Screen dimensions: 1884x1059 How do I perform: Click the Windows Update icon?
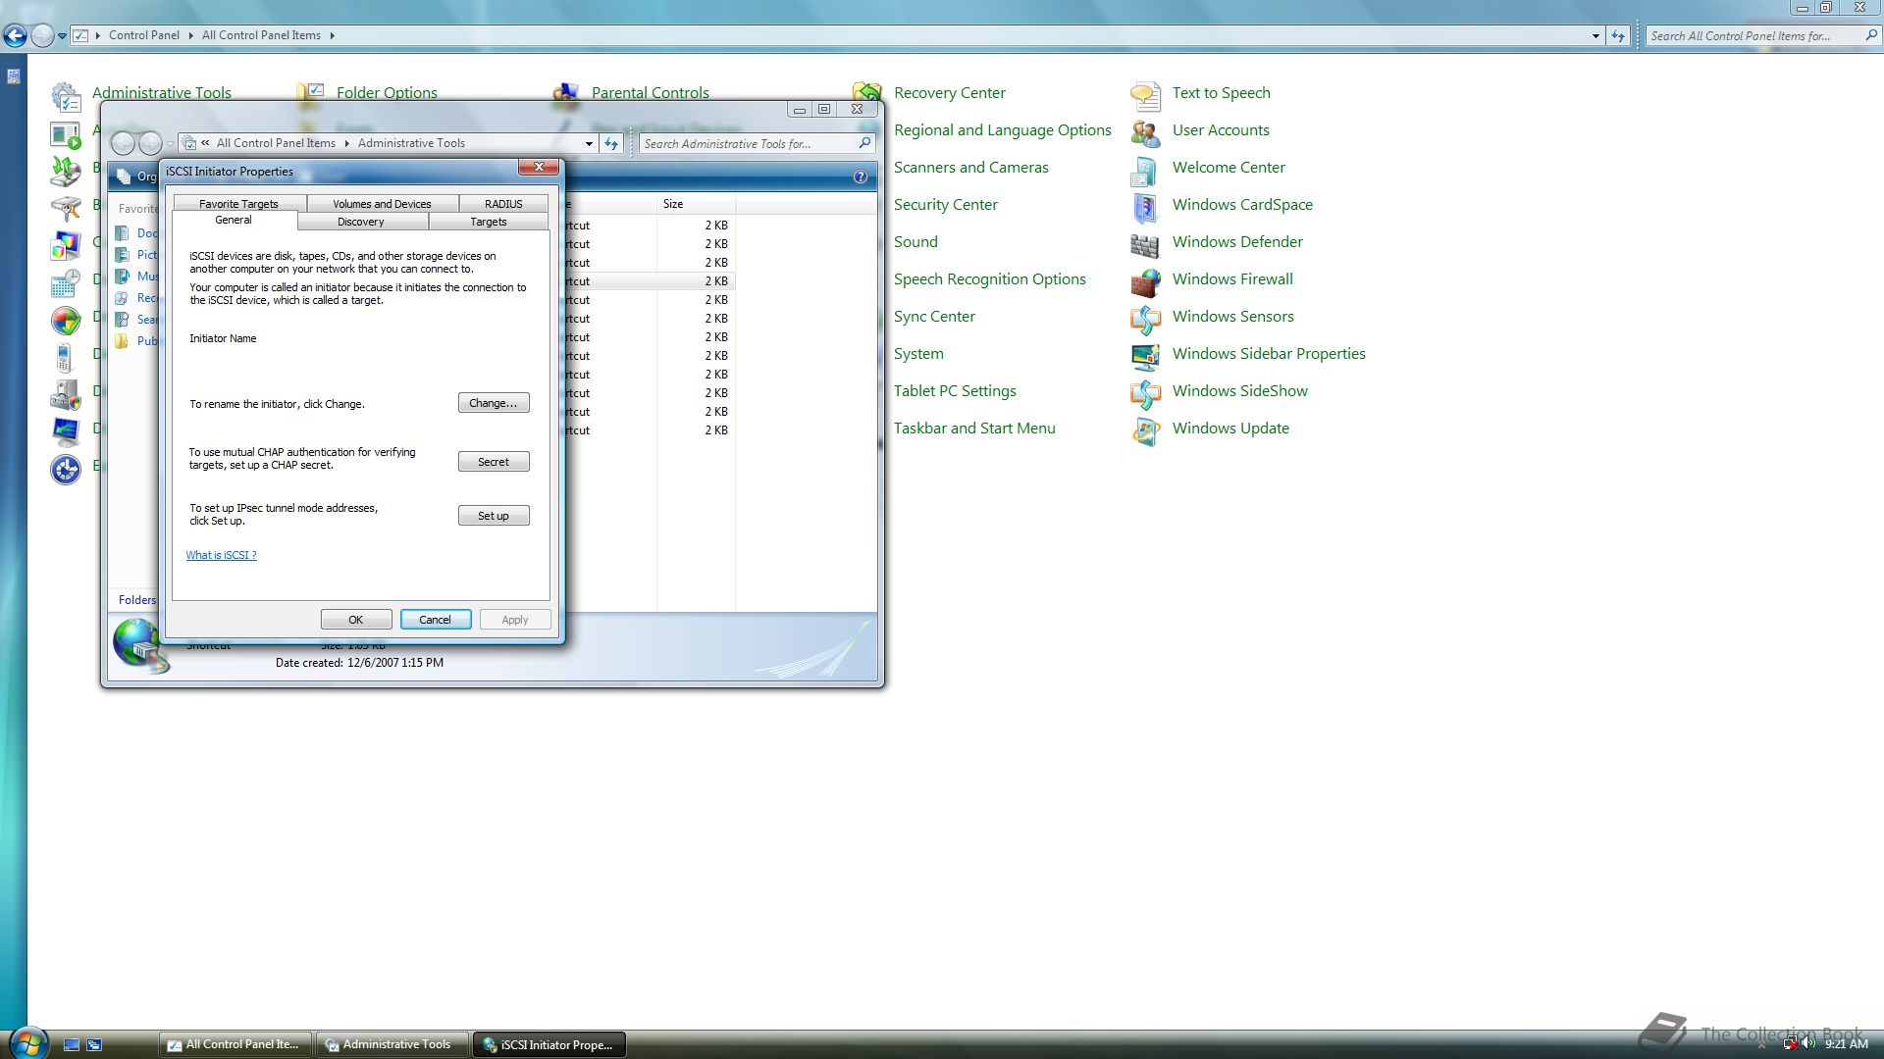click(x=1145, y=431)
